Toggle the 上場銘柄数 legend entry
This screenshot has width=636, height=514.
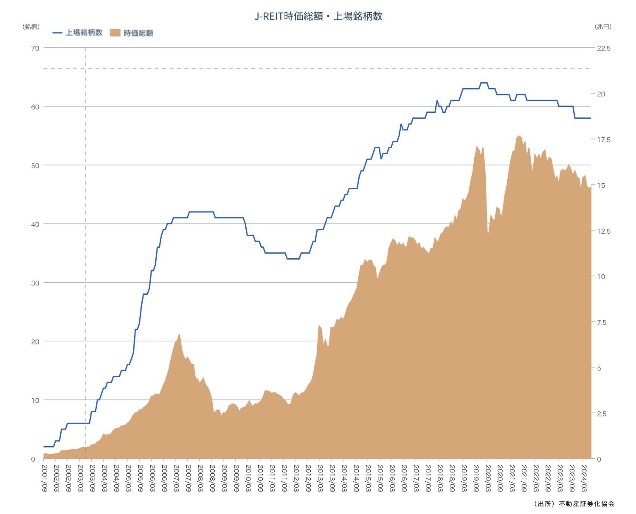click(x=78, y=33)
